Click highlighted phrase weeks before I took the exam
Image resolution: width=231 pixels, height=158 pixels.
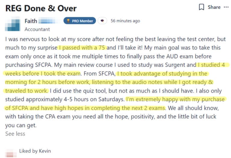[43, 73]
